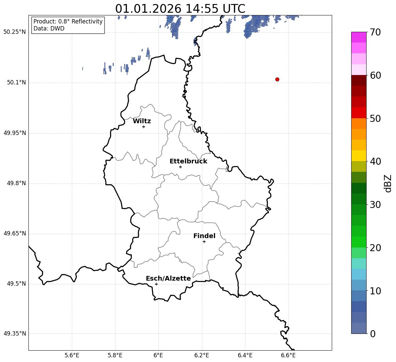Click the title 01.01.2026 14:55 UTC
This screenshot has height=362, width=396.
180,9
